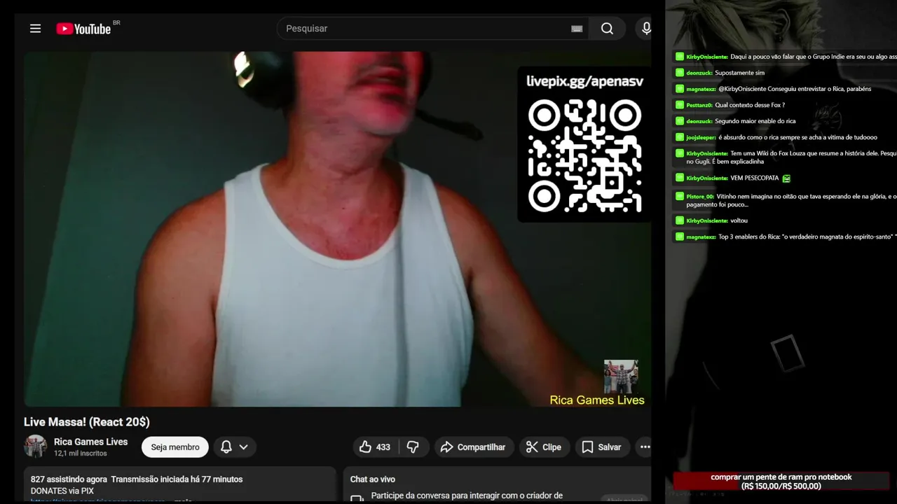The image size is (897, 504).
Task: Open the on-screen keyboard icon in search
Action: 577,29
